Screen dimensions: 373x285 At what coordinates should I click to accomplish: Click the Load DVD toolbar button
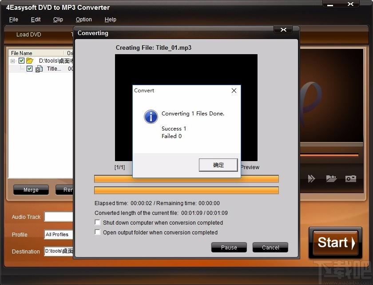[29, 35]
